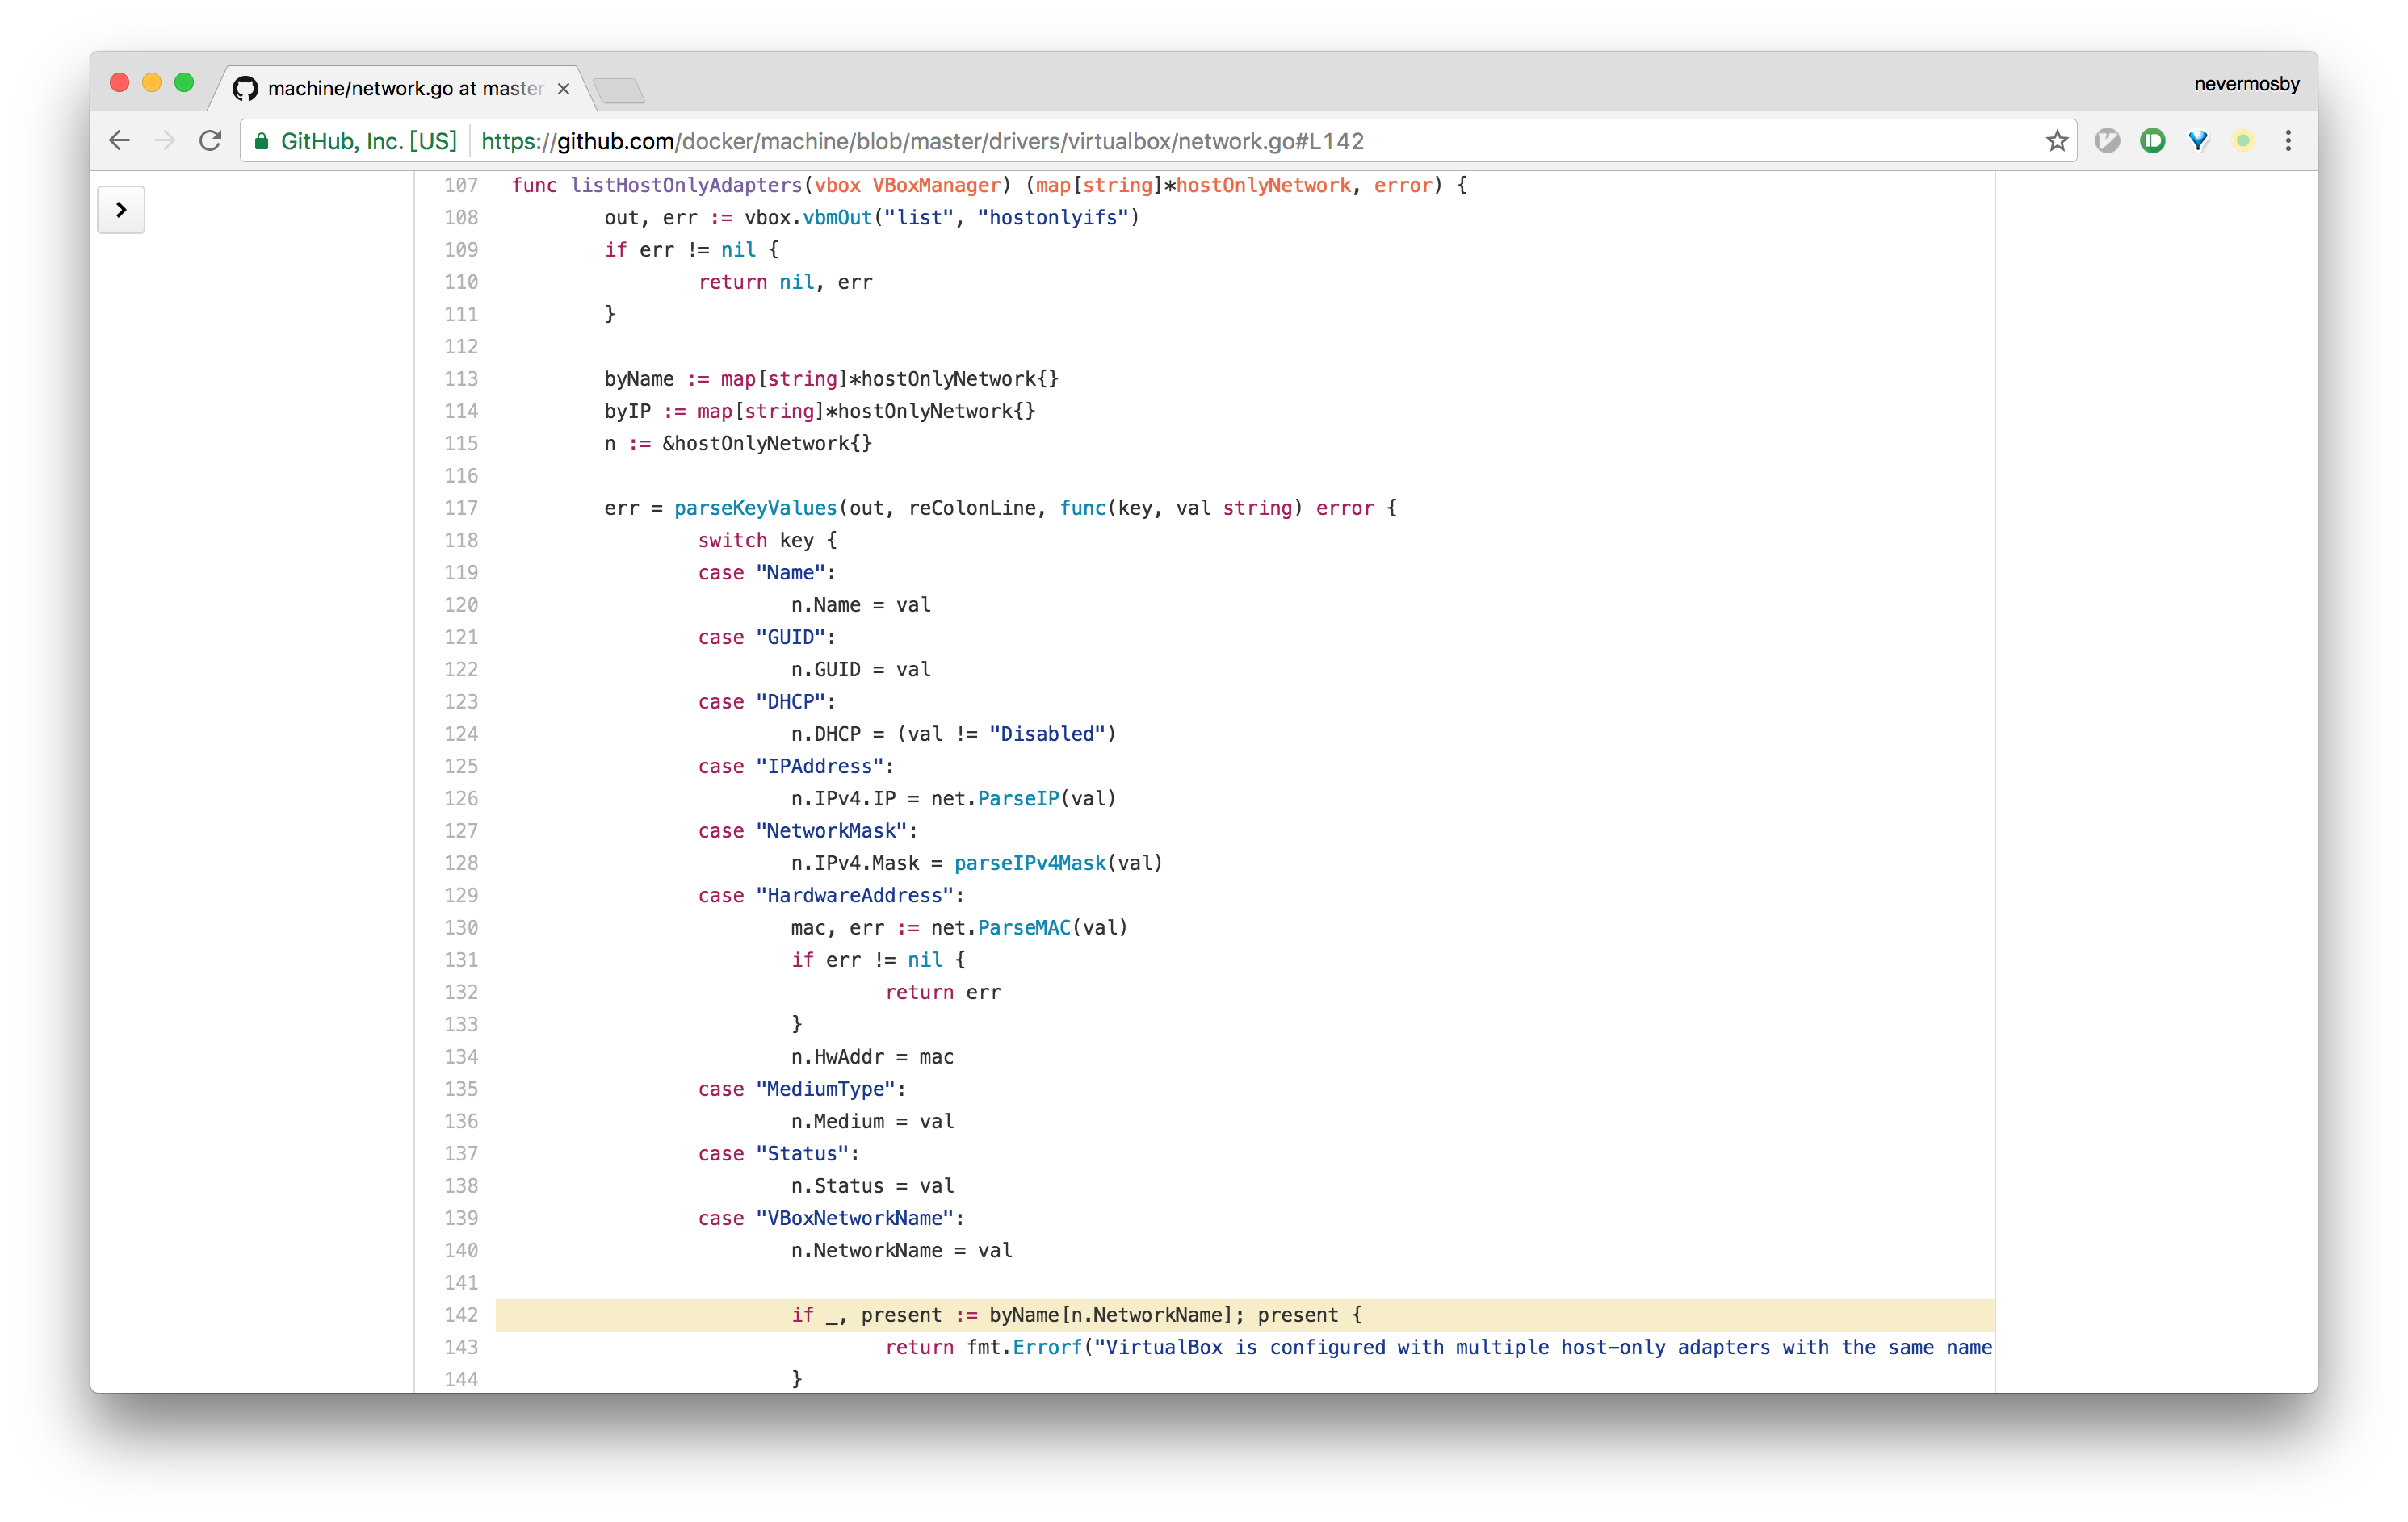Click the GitHub favicon on the tab
This screenshot has height=1522, width=2408.
245,89
